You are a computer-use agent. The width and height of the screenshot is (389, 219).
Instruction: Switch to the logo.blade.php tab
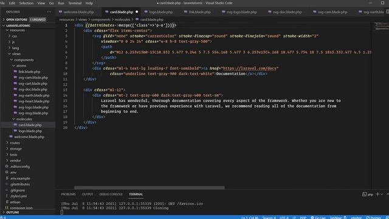(x=161, y=12)
